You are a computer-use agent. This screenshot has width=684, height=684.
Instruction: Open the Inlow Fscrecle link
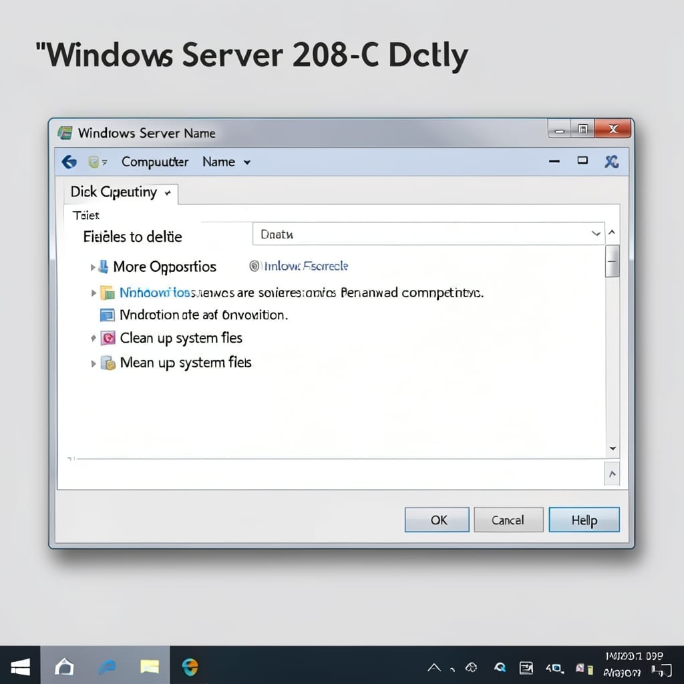(x=306, y=266)
